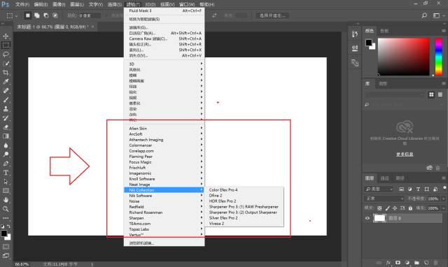Select the Hand tool
This screenshot has height=267, width=448.
[x=6, y=200]
